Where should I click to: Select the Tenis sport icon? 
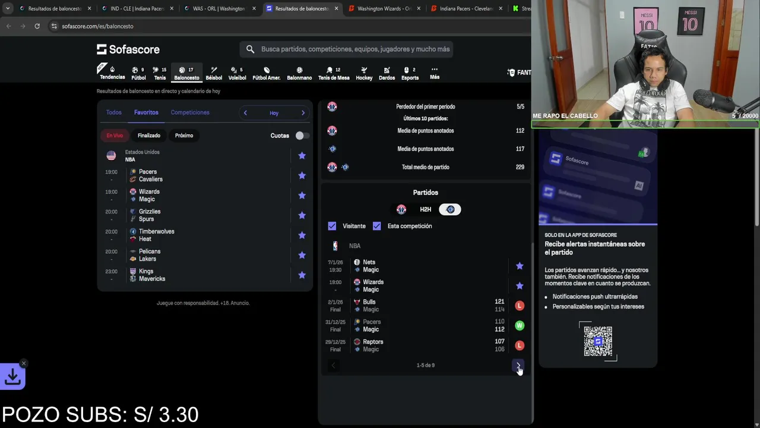click(x=160, y=73)
